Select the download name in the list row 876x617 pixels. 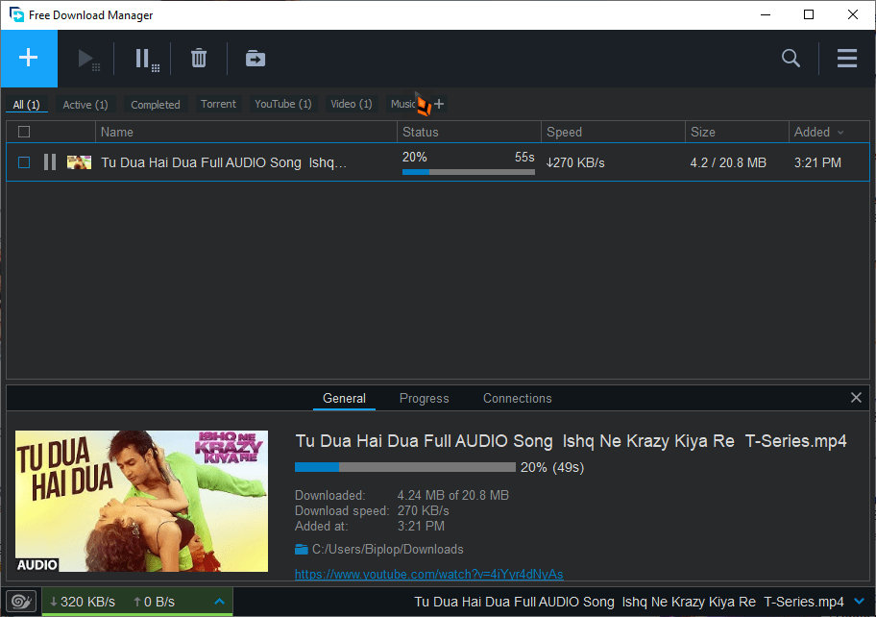[x=224, y=162]
